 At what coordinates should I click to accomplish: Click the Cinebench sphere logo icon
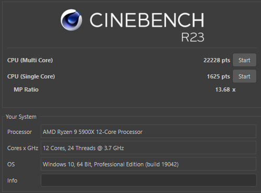click(x=71, y=20)
